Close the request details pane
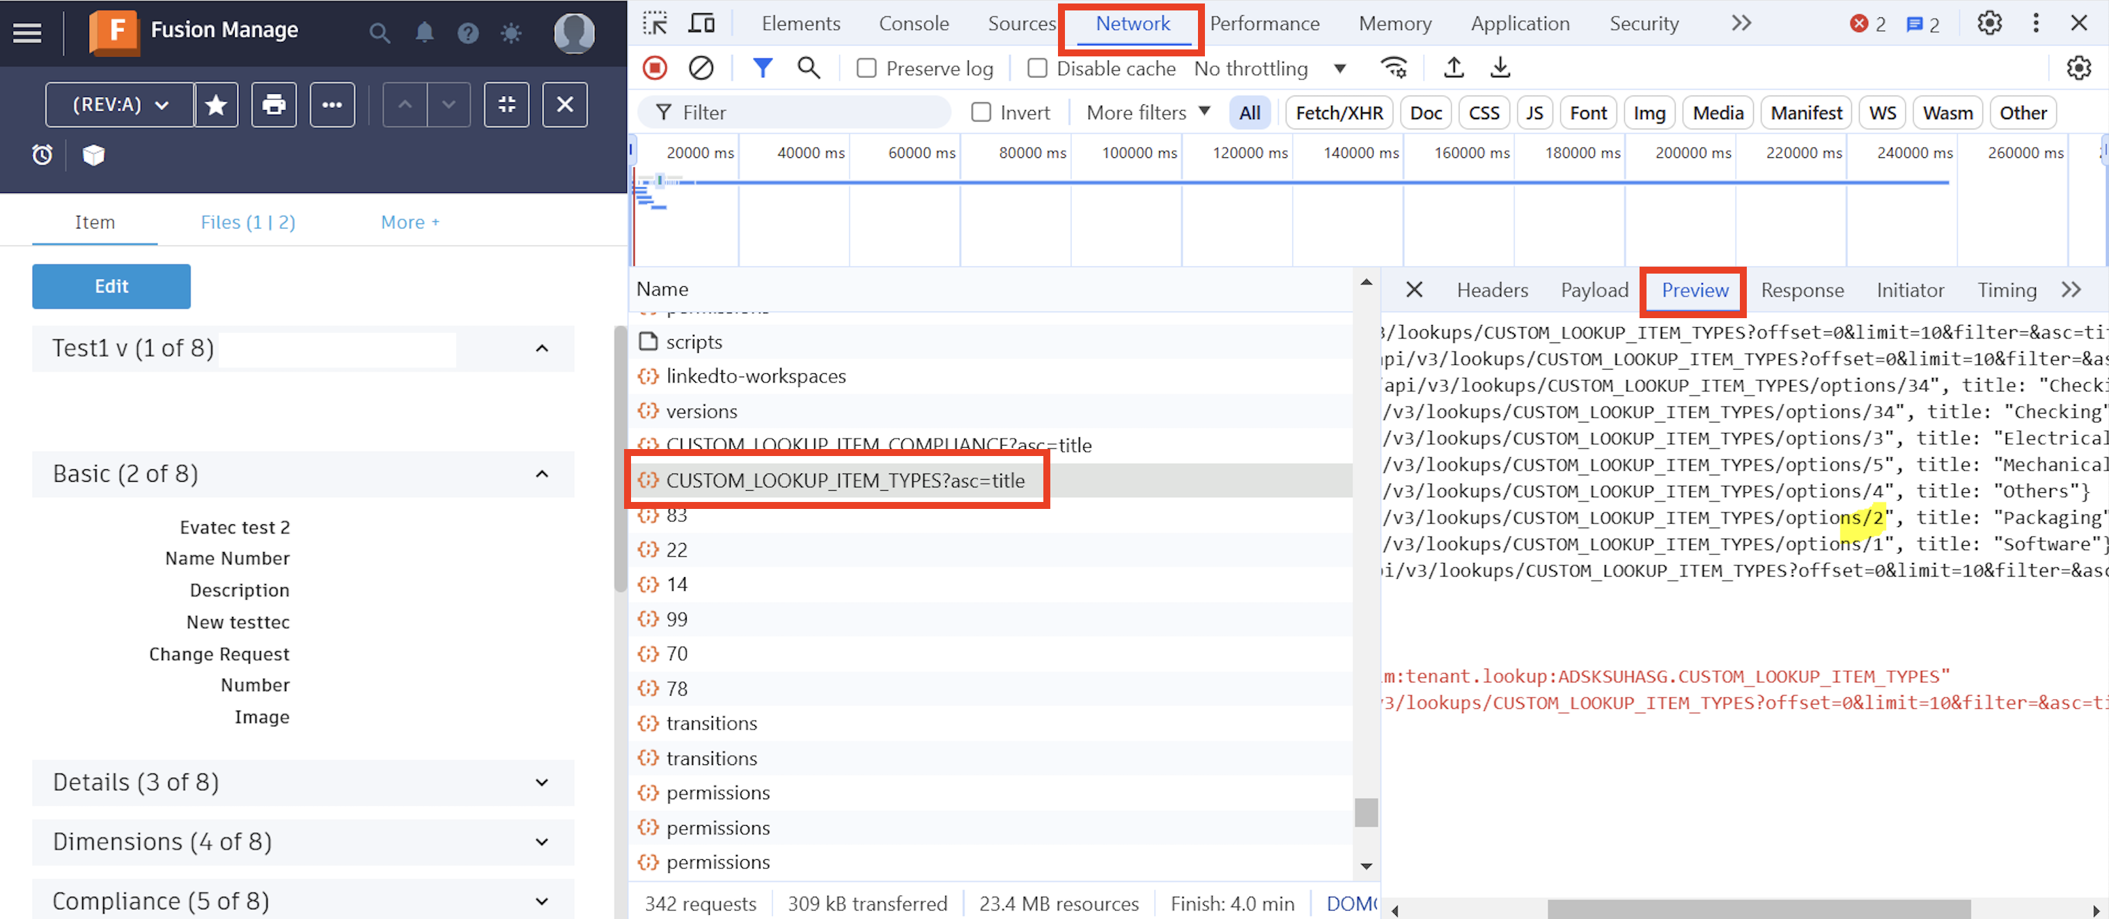This screenshot has height=919, width=2109. [1414, 290]
